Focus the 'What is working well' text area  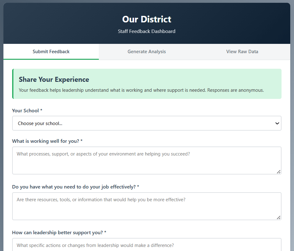(x=147, y=160)
